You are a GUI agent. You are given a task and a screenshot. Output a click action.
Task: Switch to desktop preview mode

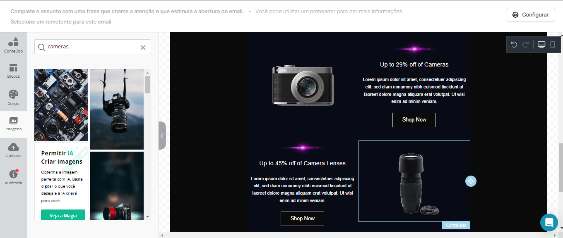(x=541, y=45)
